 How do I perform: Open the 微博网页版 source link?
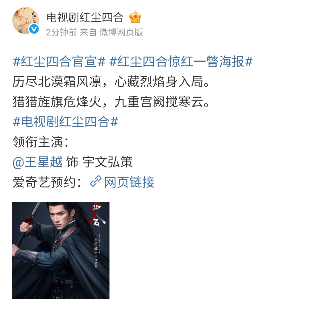pyautogui.click(x=121, y=32)
